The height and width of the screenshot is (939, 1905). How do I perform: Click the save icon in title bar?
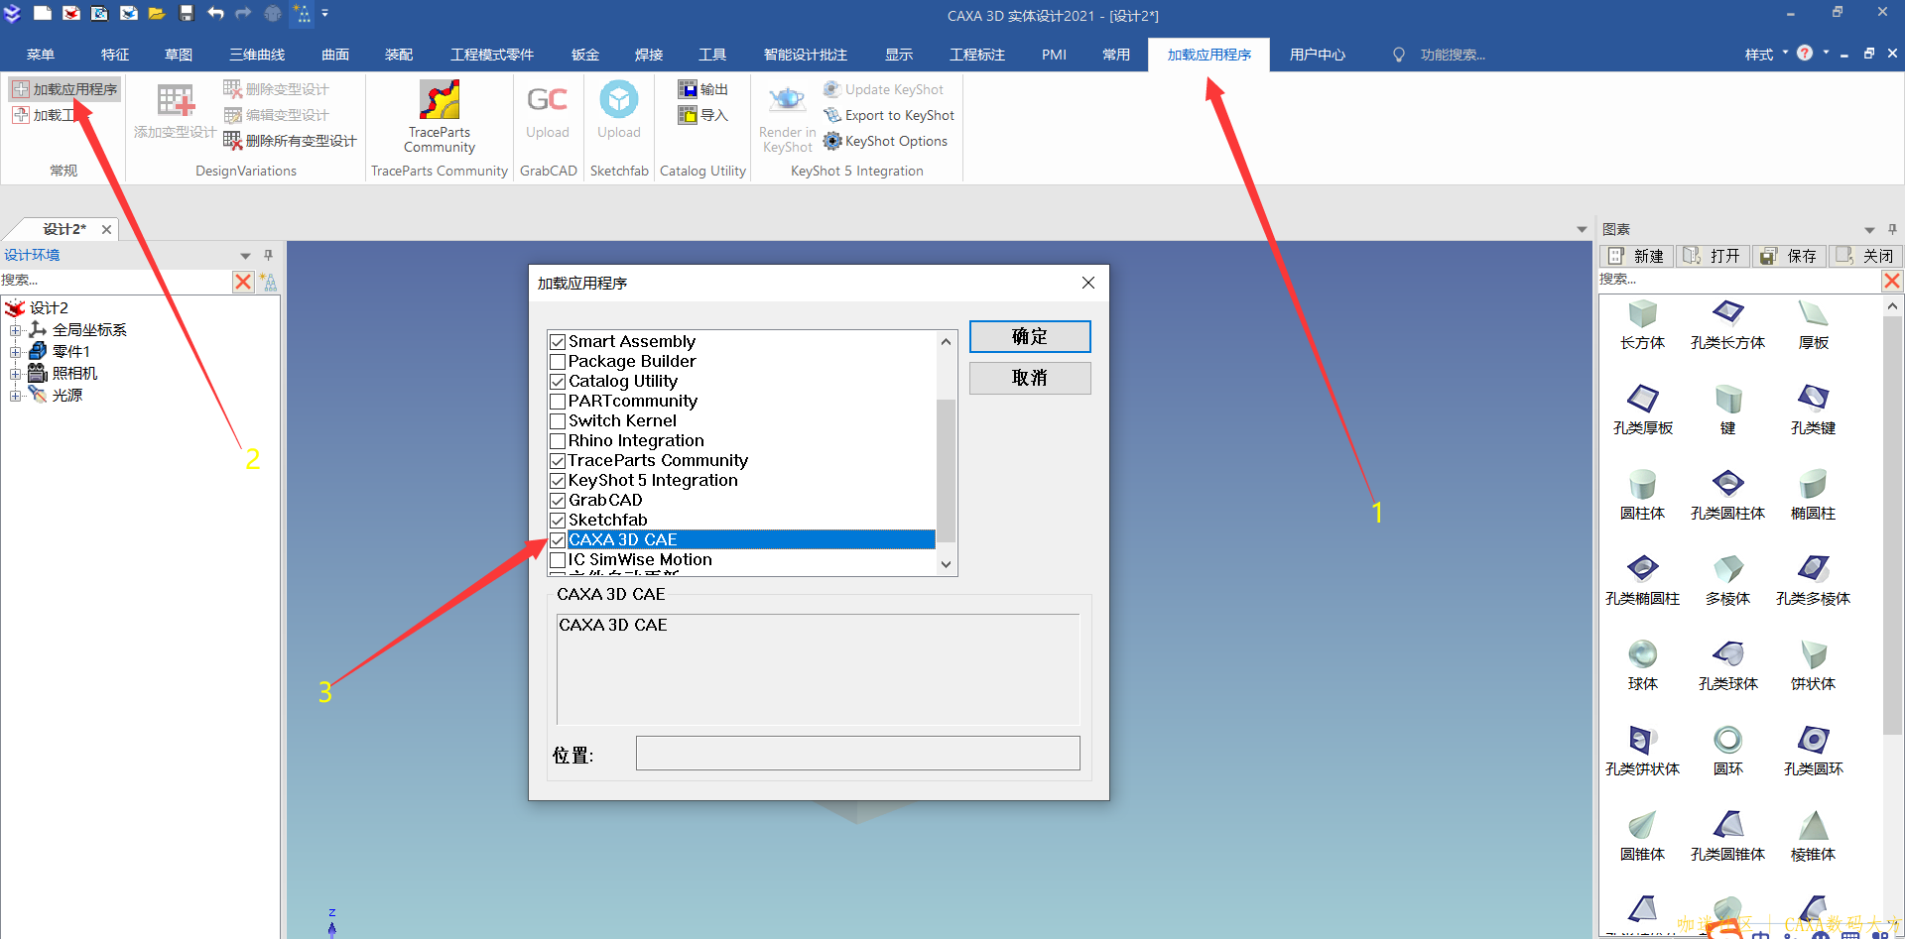(186, 14)
